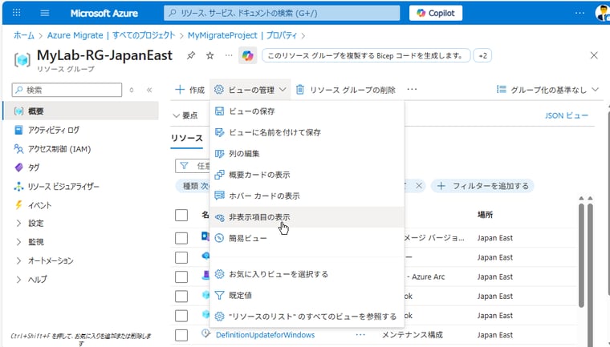Open JSON ビュー link
This screenshot has height=347, width=610.
coord(567,115)
